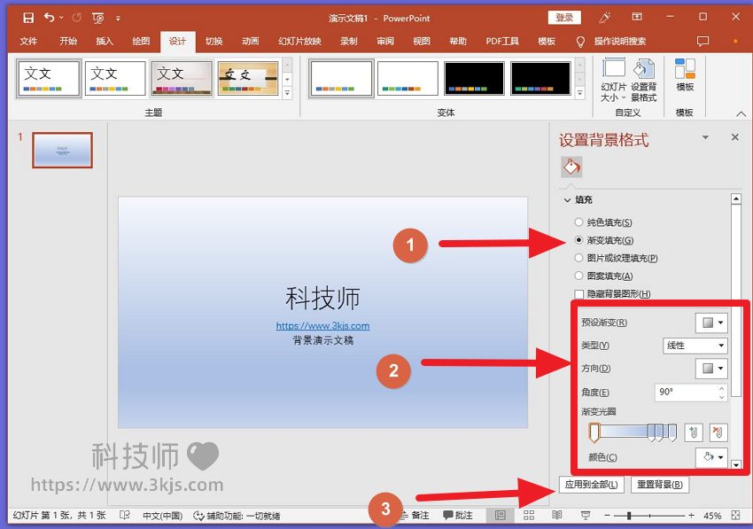Image resolution: width=753 pixels, height=529 pixels.
Task: Switch to the 插入 tab
Action: (x=105, y=42)
